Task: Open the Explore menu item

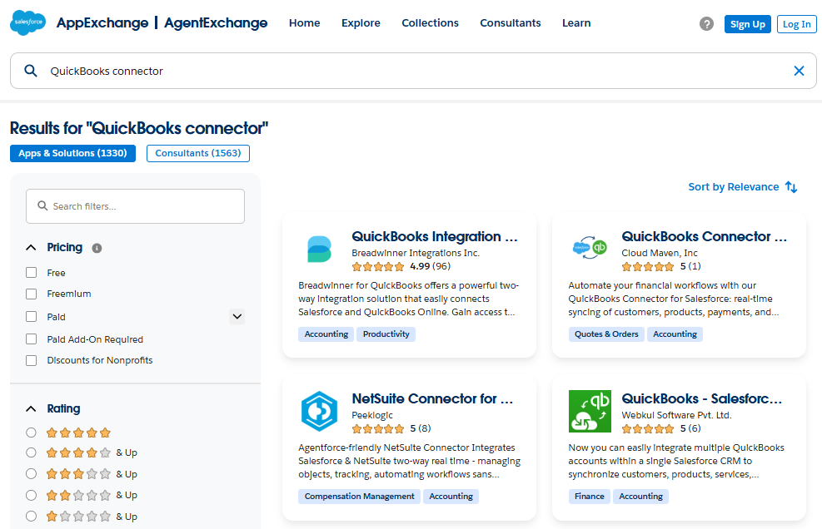Action: tap(361, 23)
